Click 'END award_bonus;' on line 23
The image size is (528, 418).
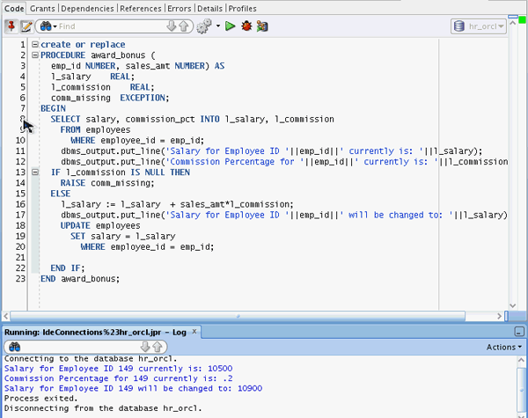(80, 279)
